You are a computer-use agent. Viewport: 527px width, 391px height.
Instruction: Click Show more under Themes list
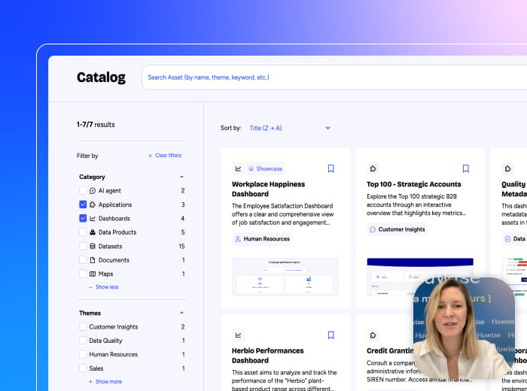pyautogui.click(x=108, y=382)
